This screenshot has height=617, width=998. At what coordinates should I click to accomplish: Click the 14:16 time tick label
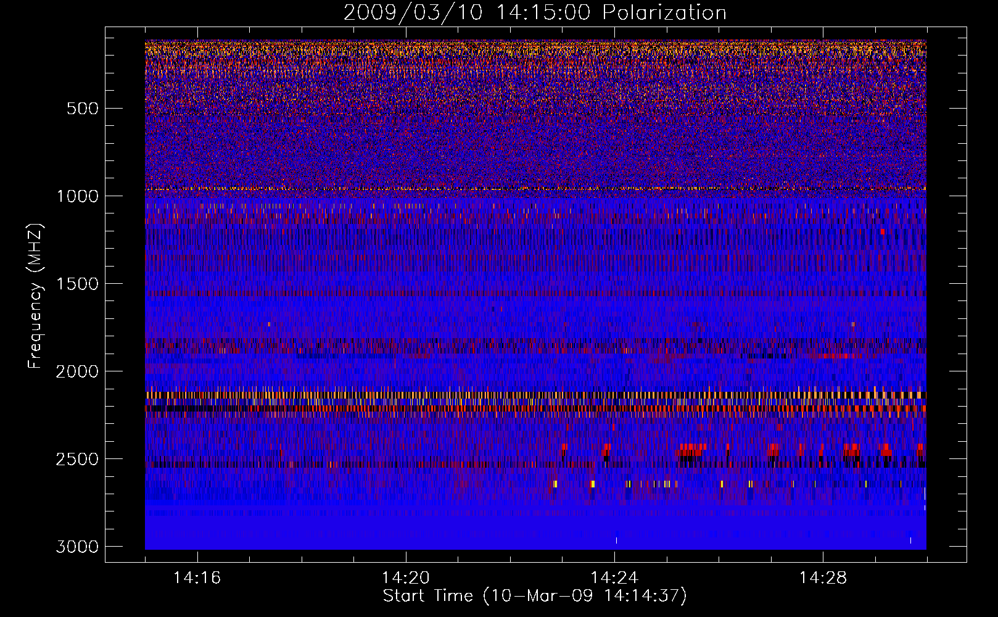click(x=197, y=578)
